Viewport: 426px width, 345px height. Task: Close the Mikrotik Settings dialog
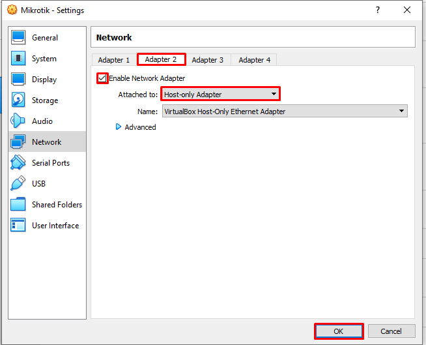[407, 10]
